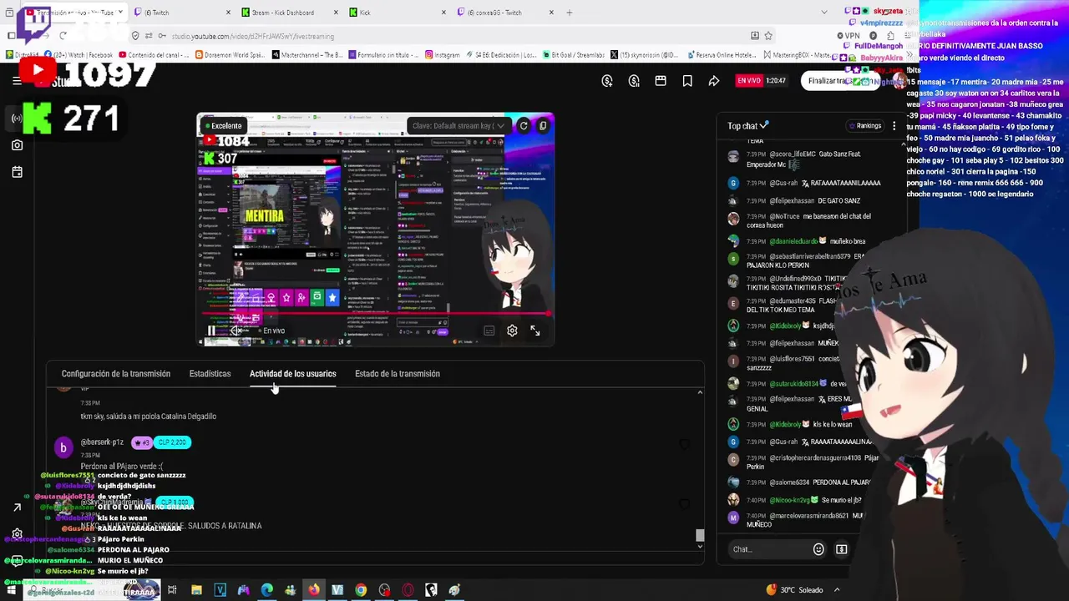
Task: Expand the preview to fullscreen
Action: [535, 331]
